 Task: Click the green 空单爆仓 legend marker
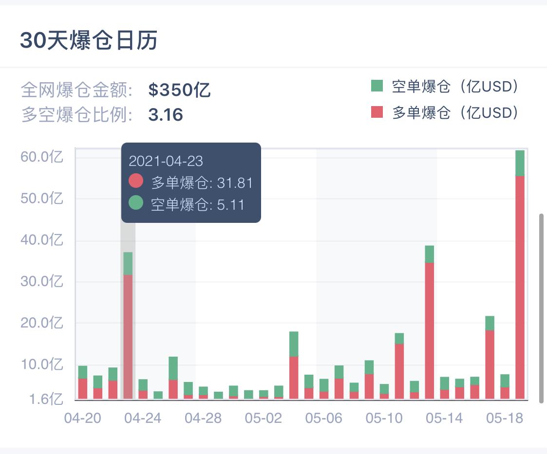(376, 86)
